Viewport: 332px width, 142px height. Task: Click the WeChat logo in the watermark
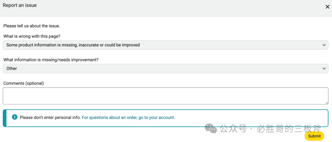coord(211,129)
